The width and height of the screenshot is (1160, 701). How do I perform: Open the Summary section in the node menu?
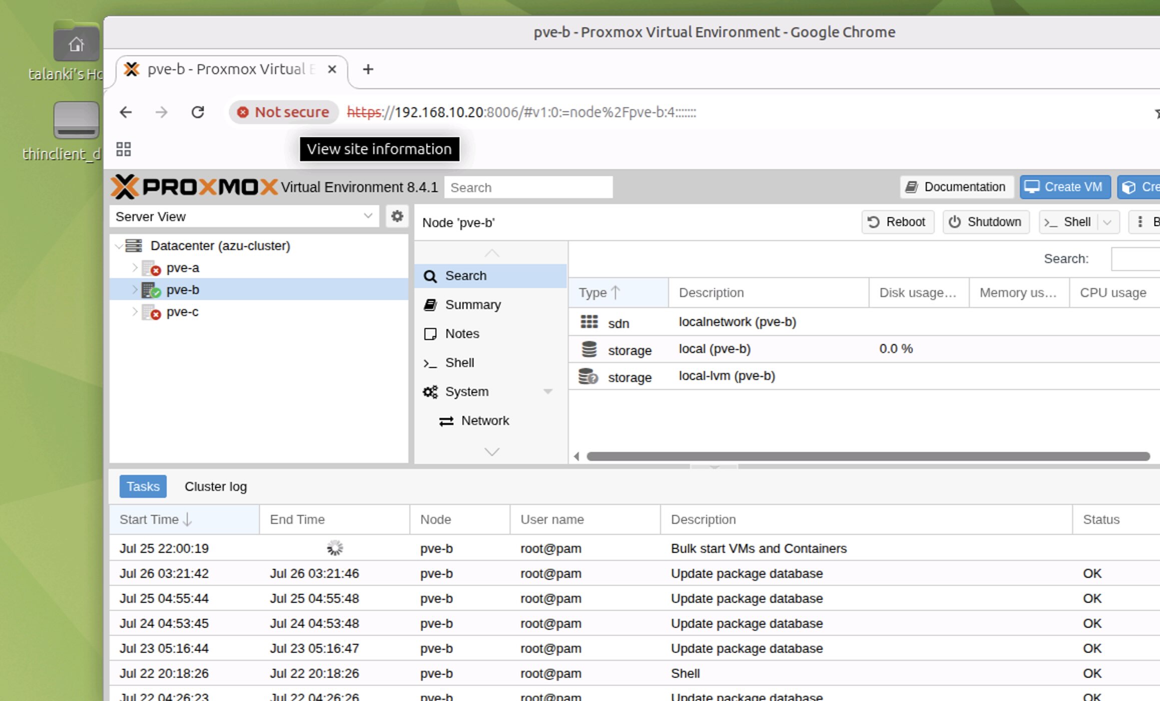click(490, 305)
